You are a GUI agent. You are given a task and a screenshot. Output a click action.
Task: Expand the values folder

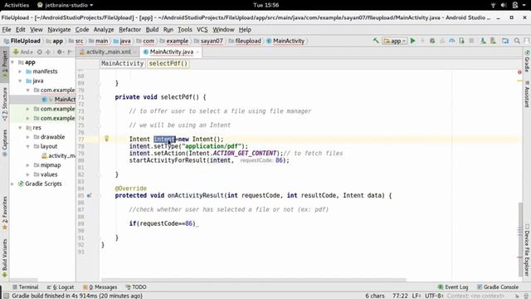[27, 174]
